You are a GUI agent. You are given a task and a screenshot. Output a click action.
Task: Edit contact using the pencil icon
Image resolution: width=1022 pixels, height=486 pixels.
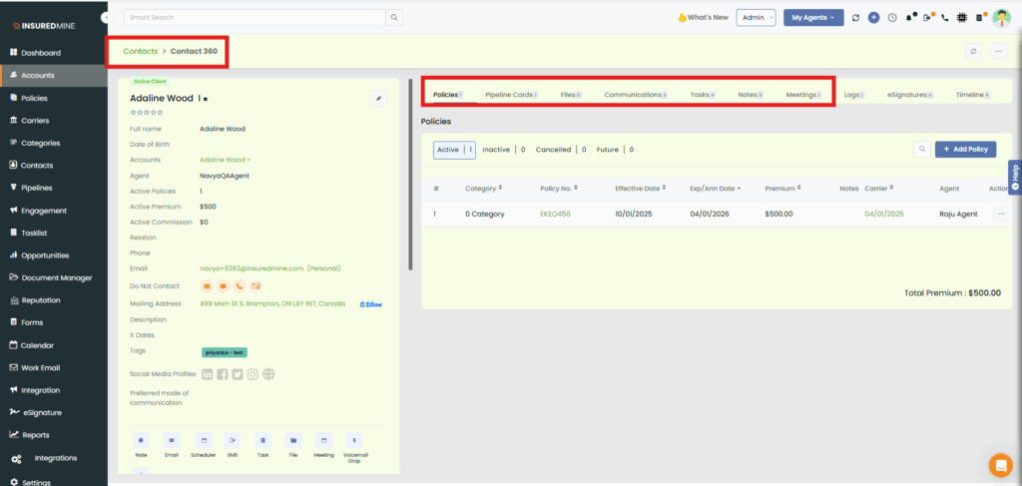pos(378,98)
